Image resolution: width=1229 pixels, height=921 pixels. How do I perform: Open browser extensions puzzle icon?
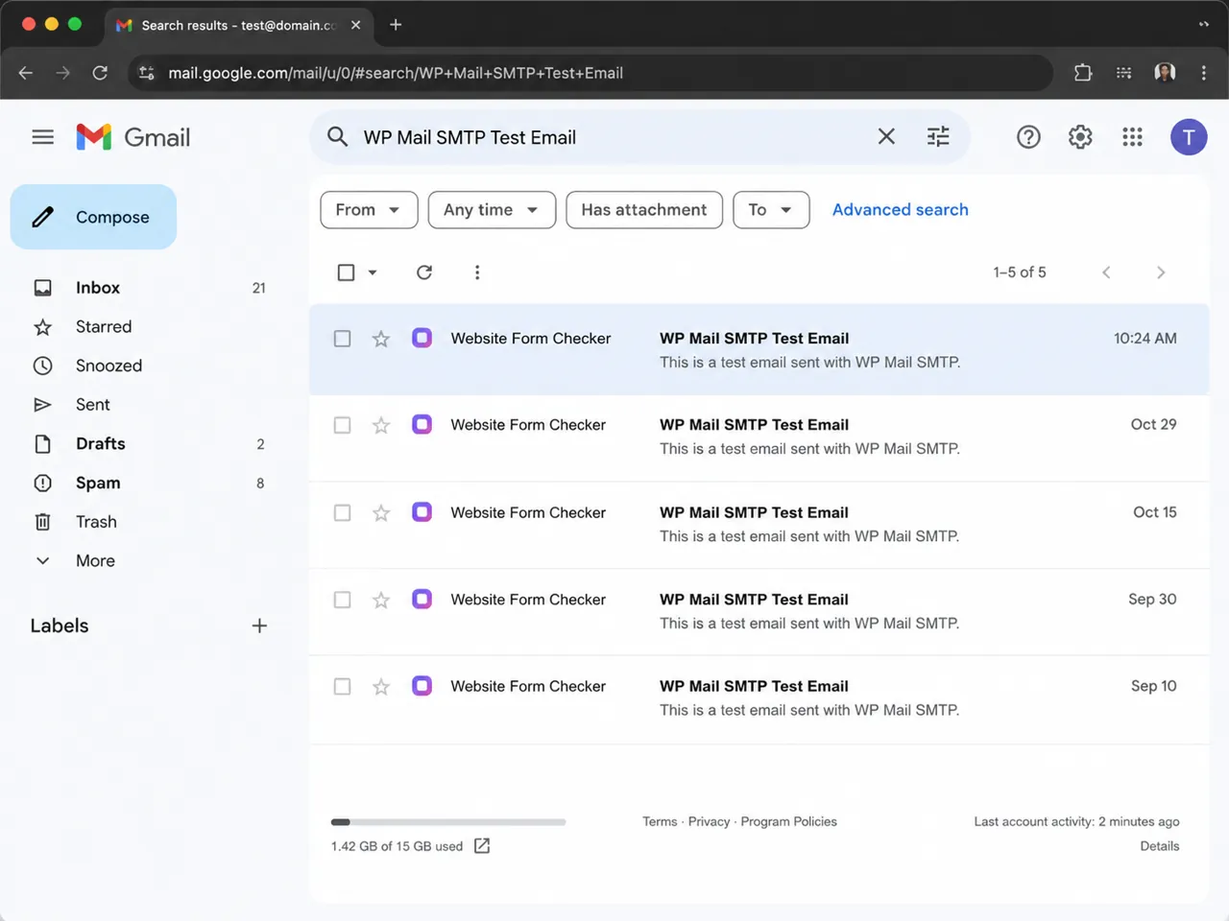[x=1083, y=73]
